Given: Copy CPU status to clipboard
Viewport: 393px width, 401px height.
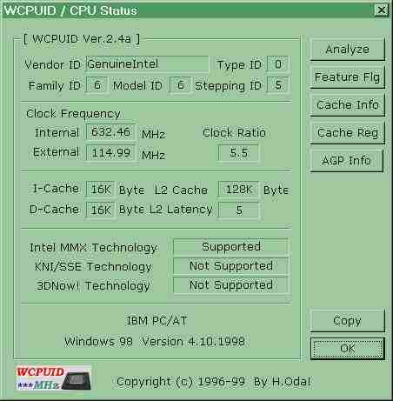Looking at the screenshot, I should coord(347,321).
